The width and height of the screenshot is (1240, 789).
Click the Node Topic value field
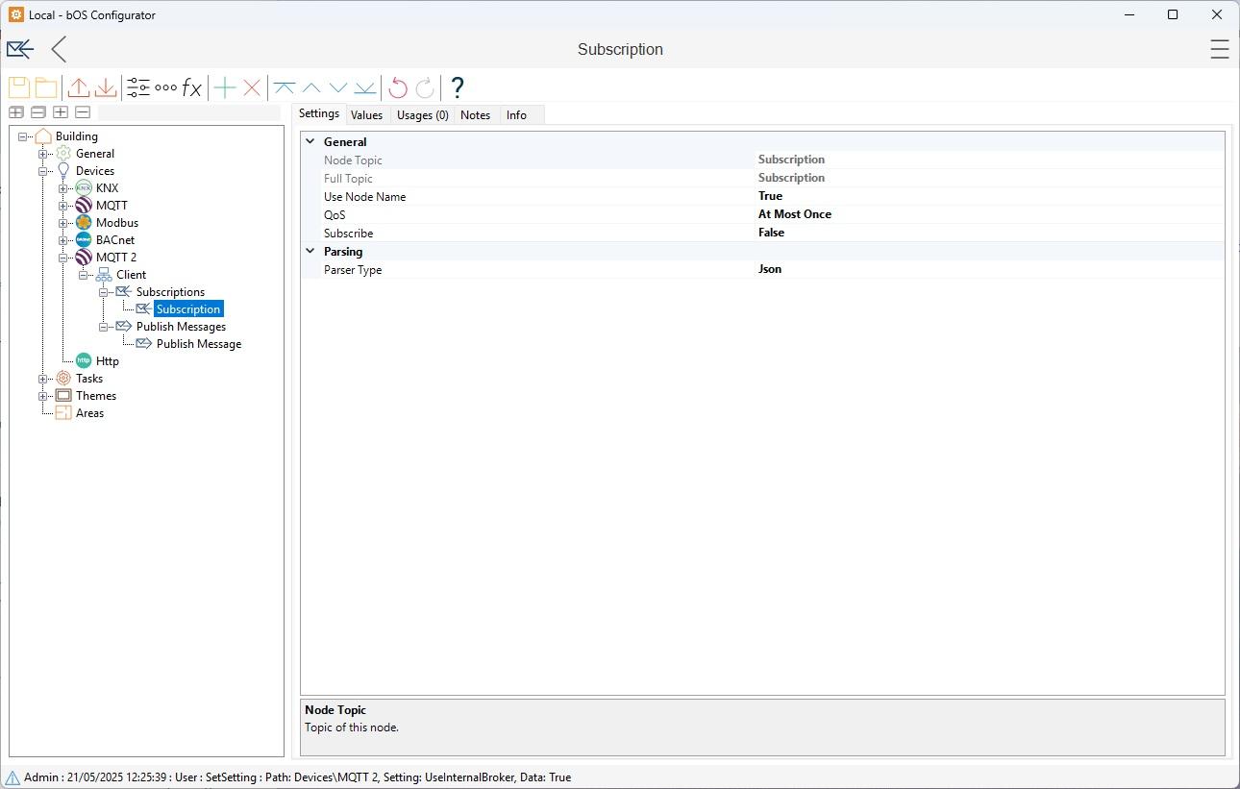[989, 160]
